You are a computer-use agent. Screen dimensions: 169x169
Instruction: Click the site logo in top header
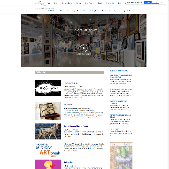pyautogui.click(x=40, y=2)
